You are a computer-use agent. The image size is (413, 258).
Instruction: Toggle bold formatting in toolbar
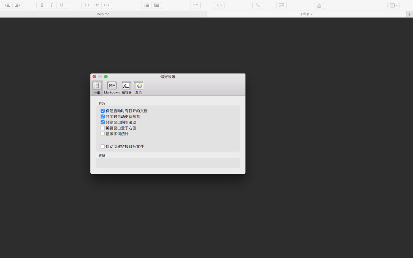42,5
